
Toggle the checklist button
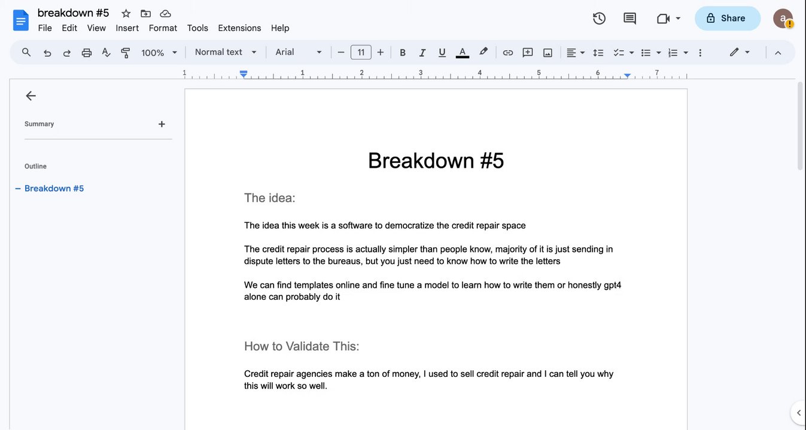pyautogui.click(x=619, y=53)
